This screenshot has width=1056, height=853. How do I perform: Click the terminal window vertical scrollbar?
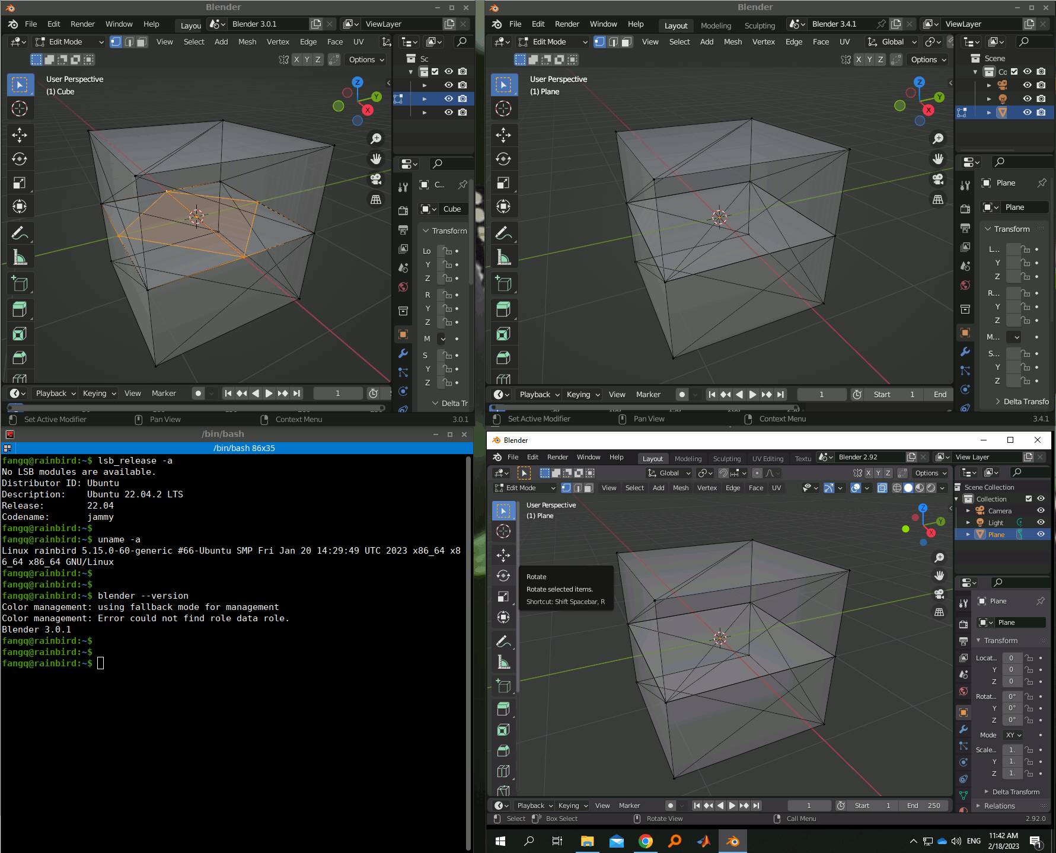tap(468, 652)
